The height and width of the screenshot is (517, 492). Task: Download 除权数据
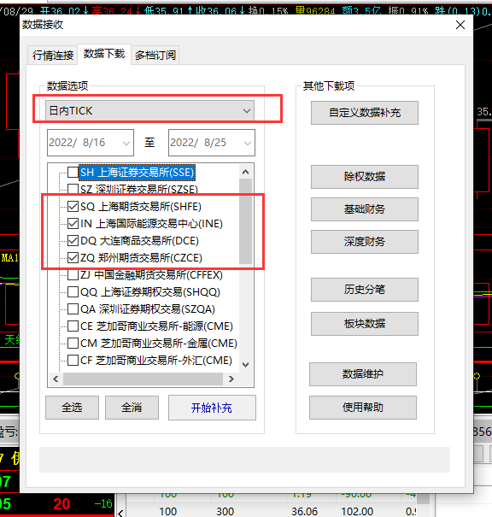(x=365, y=177)
